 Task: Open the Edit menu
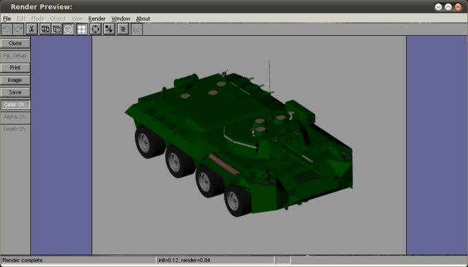[x=21, y=19]
